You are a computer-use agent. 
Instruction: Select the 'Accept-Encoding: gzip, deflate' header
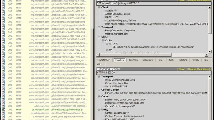tap(120, 21)
